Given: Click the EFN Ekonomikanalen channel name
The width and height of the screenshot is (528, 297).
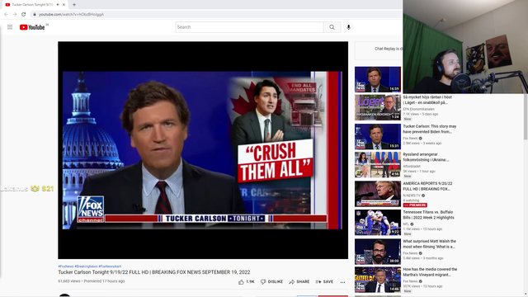Looking at the screenshot, I should pos(418,109).
